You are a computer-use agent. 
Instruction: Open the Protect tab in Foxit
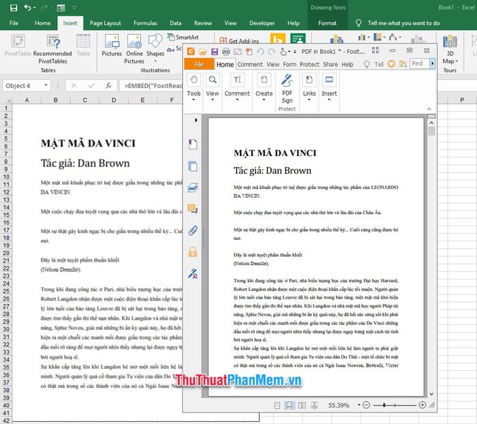(309, 64)
